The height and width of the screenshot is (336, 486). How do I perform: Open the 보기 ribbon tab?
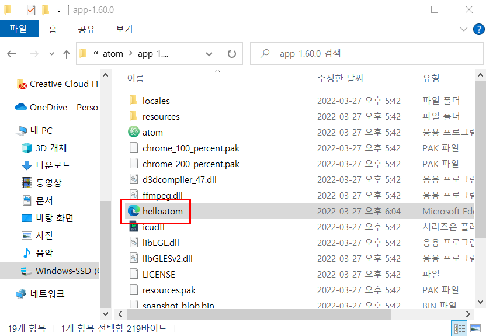coord(124,29)
